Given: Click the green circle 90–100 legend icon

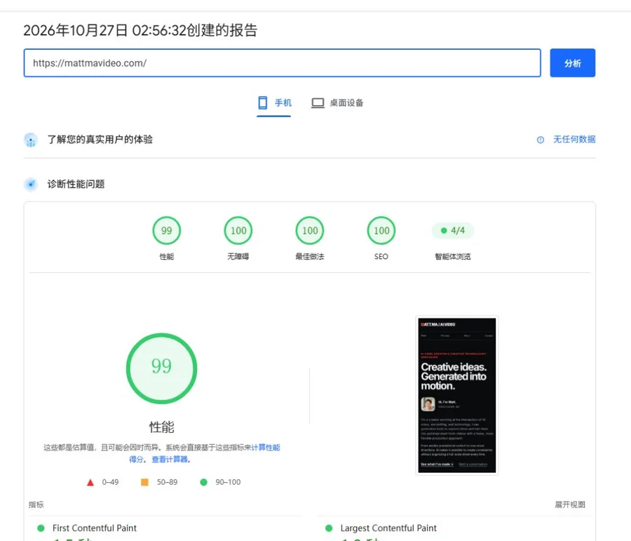Looking at the screenshot, I should click(203, 482).
